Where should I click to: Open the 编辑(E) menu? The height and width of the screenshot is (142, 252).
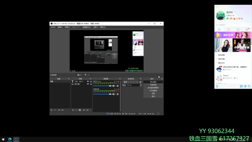60,27
